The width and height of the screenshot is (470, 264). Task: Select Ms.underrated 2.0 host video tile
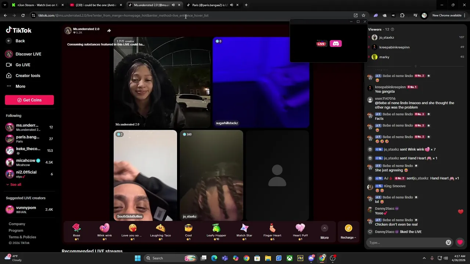(x=162, y=82)
